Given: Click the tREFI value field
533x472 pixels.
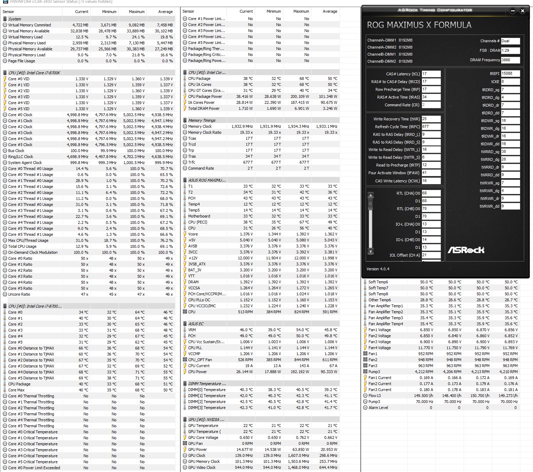Looking at the screenshot, I should pos(510,74).
